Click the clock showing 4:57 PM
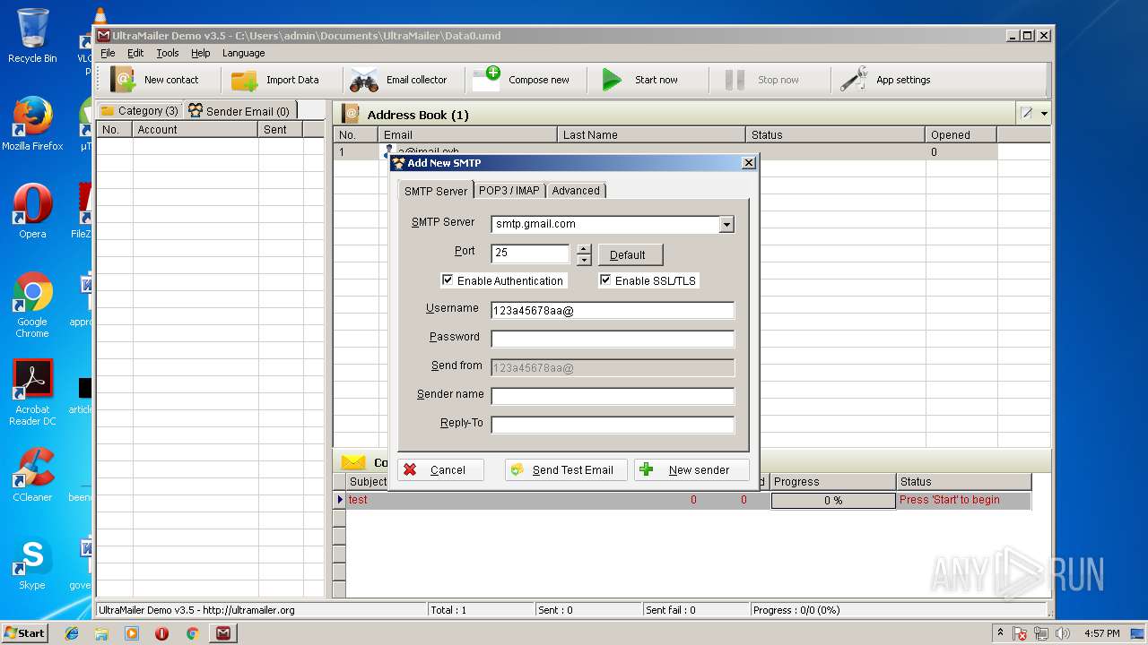 tap(1101, 633)
